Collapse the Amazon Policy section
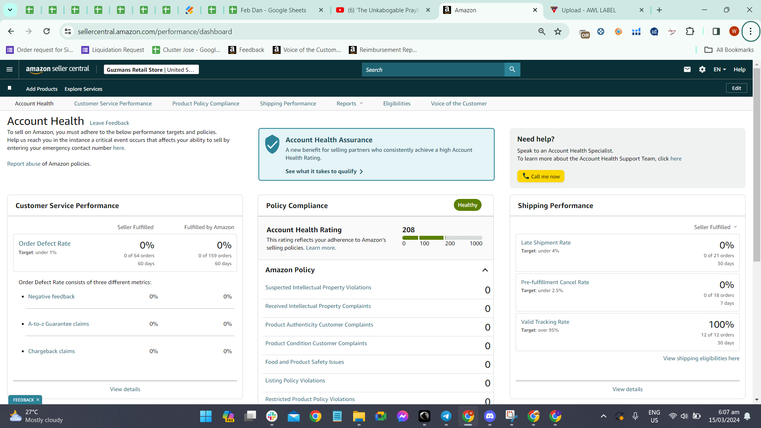Screen dimensions: 761x428 point(485,270)
